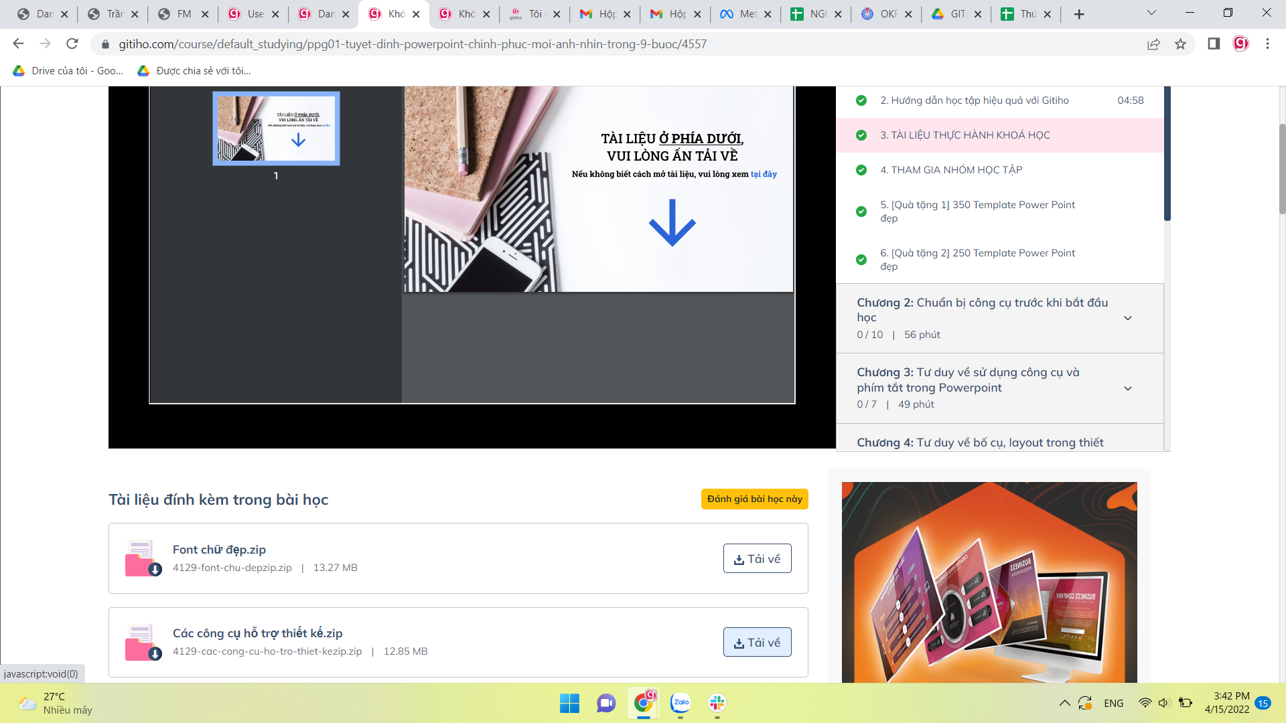Click completion check for lesson 4
Image resolution: width=1286 pixels, height=723 pixels.
861,170
